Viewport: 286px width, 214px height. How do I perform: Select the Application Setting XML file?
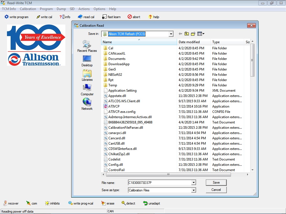120,91
